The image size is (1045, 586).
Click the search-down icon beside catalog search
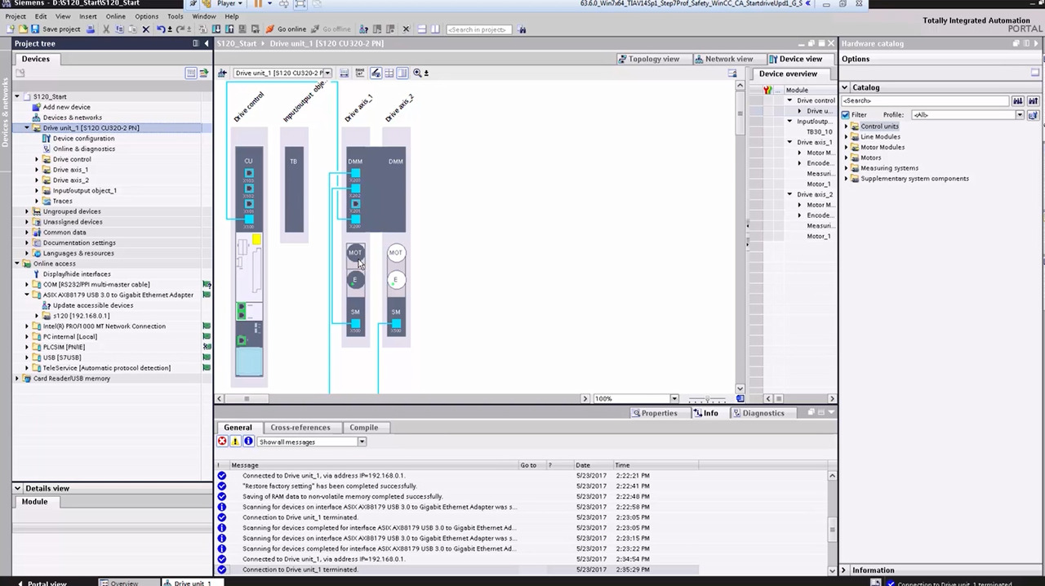click(1018, 101)
